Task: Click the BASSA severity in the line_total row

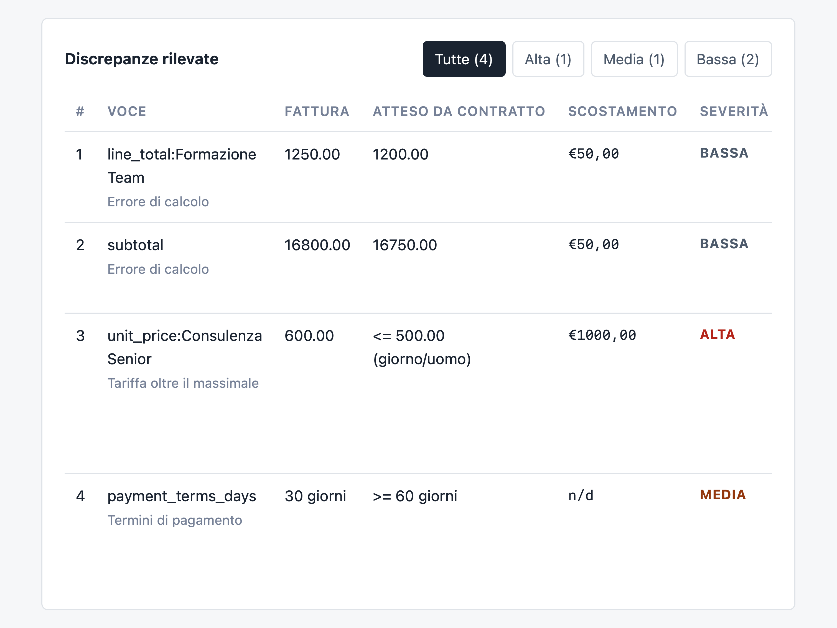Action: [724, 153]
